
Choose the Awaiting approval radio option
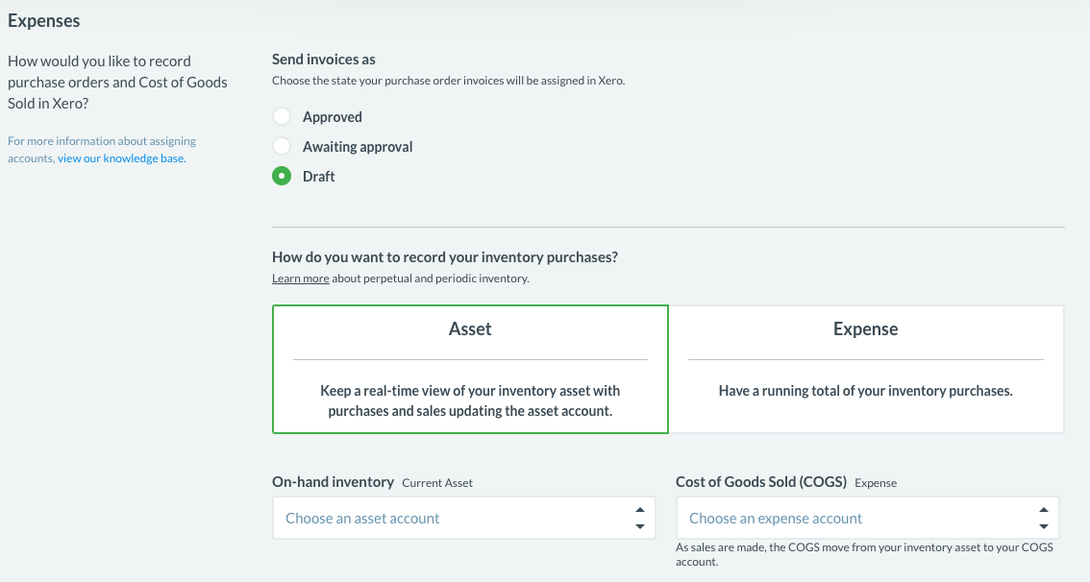pos(282,147)
